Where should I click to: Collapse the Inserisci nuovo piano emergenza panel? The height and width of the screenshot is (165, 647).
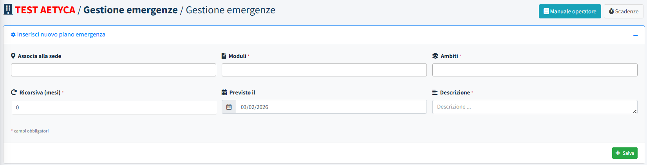(x=635, y=35)
